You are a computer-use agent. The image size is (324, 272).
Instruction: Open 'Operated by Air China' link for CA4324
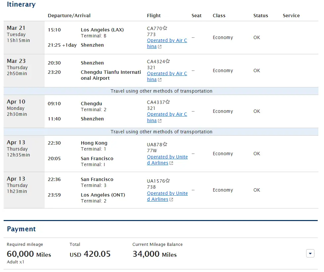(167, 76)
